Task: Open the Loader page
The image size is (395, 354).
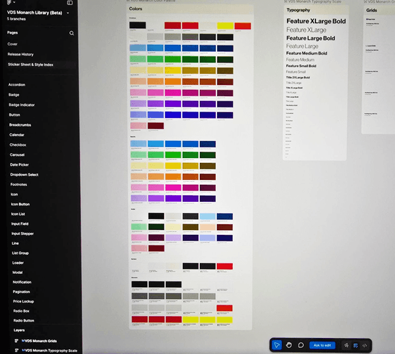Action: [x=18, y=263]
